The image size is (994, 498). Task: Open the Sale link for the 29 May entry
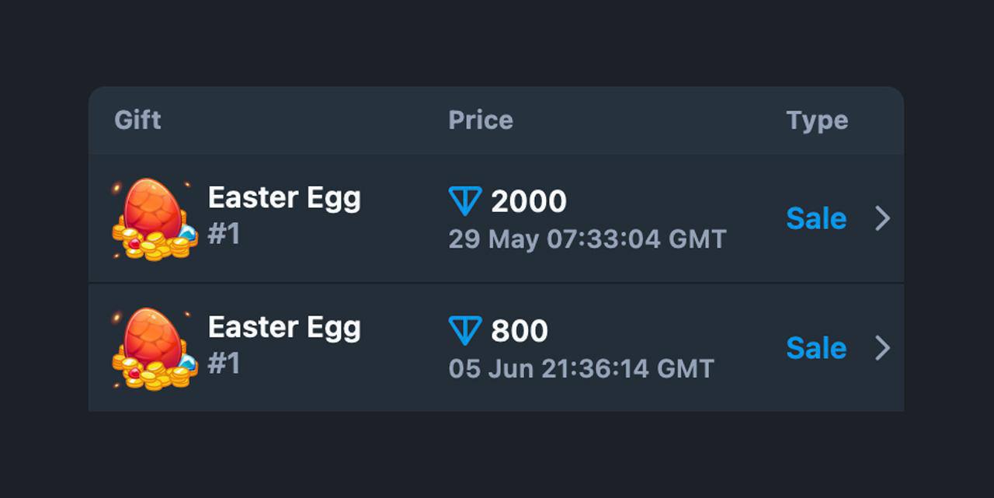pos(816,219)
